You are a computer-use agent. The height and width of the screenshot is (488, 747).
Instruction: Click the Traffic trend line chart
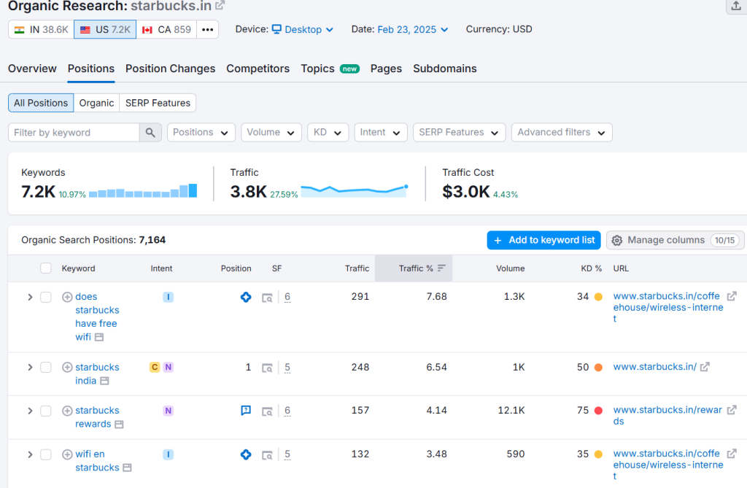pos(355,190)
